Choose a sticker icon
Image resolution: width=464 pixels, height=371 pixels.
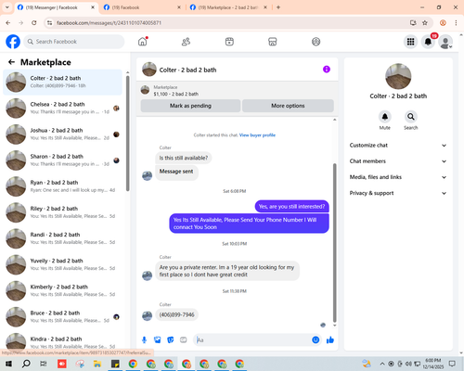171,340
